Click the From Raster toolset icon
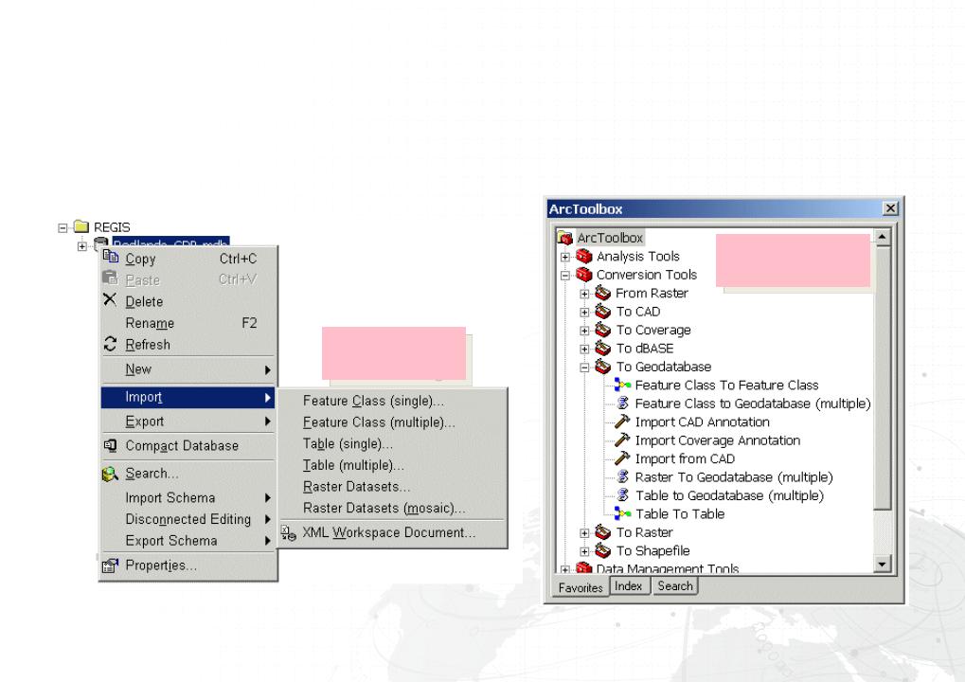This screenshot has width=965, height=682. (603, 293)
